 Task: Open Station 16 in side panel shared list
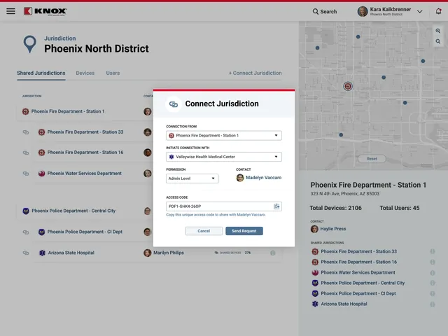pos(358,262)
